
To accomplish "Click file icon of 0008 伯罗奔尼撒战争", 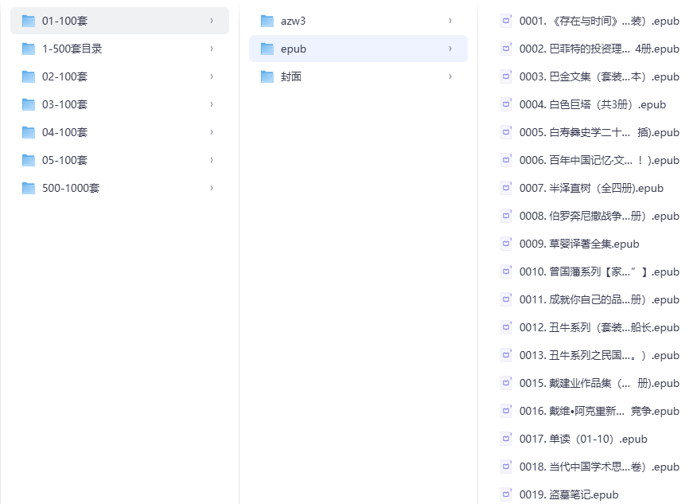I will (x=506, y=216).
